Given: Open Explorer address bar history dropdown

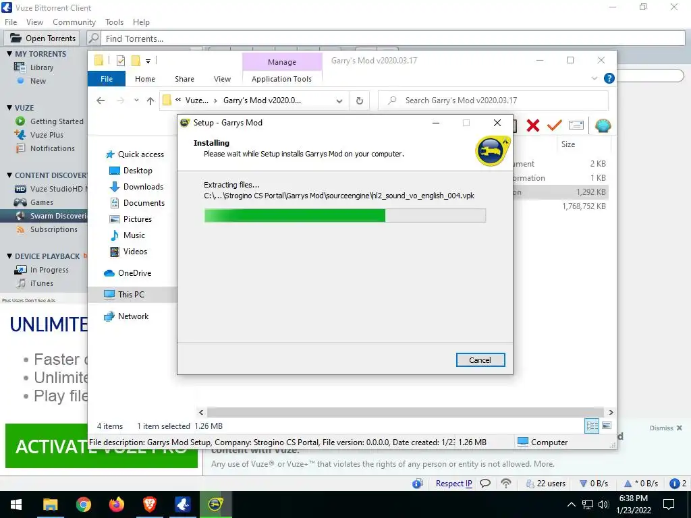Looking at the screenshot, I should (x=339, y=101).
